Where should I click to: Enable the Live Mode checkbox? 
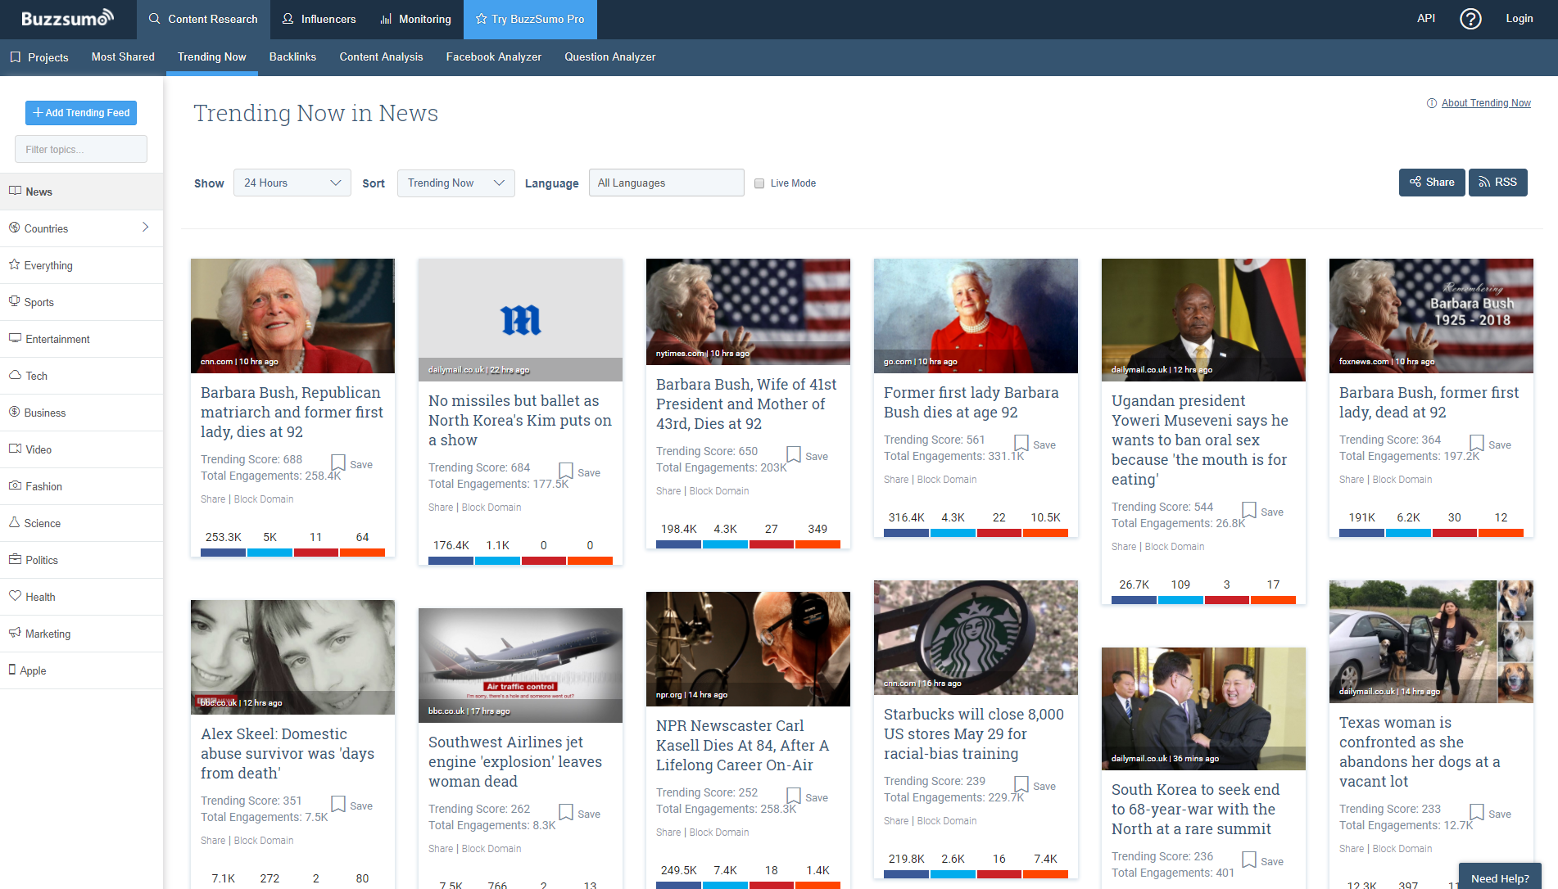[x=759, y=183]
